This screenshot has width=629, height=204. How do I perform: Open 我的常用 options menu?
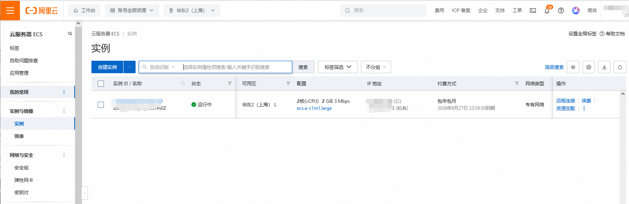(x=64, y=92)
